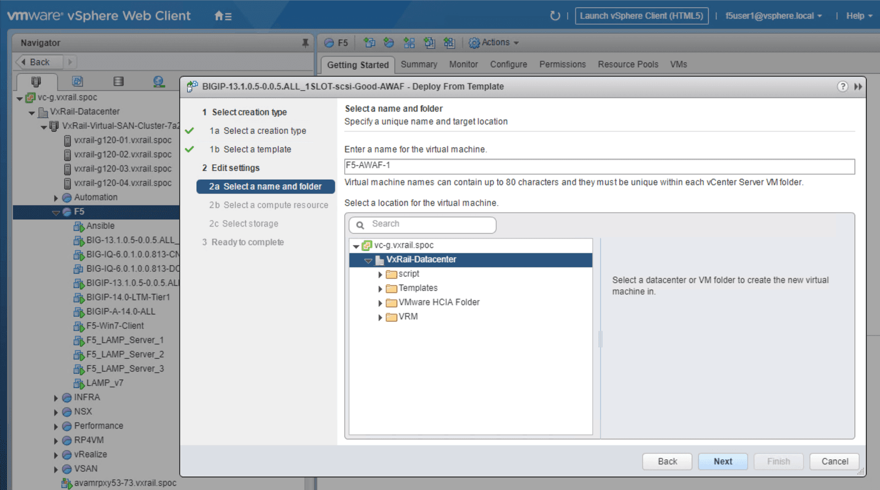Click the refresh icon in top bar
Image resolution: width=880 pixels, height=490 pixels.
tap(555, 16)
